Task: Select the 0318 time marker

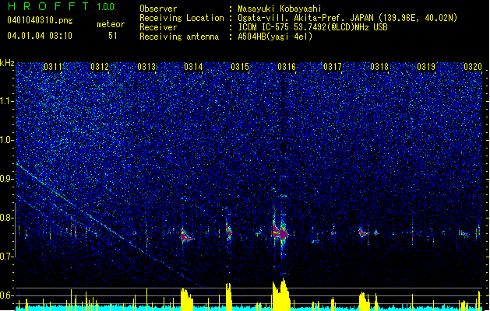Action: 379,66
